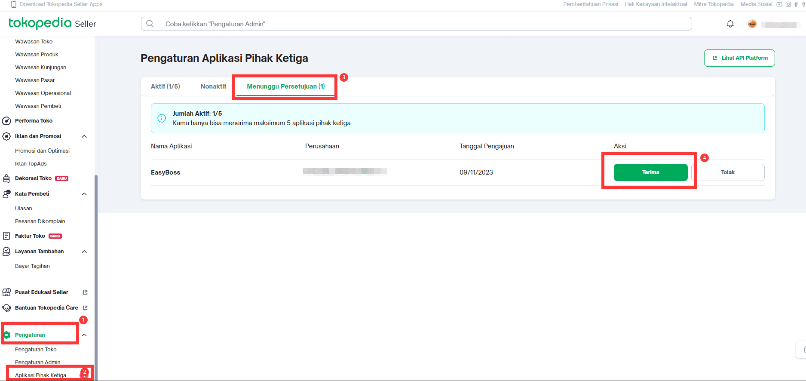Image resolution: width=806 pixels, height=381 pixels.
Task: Click external link icon beside Pusat Edukasi Seller
Action: coord(85,292)
